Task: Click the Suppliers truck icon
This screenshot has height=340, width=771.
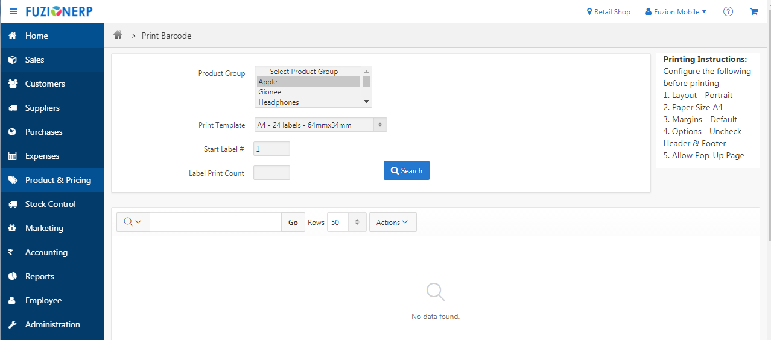Action: [x=13, y=108]
